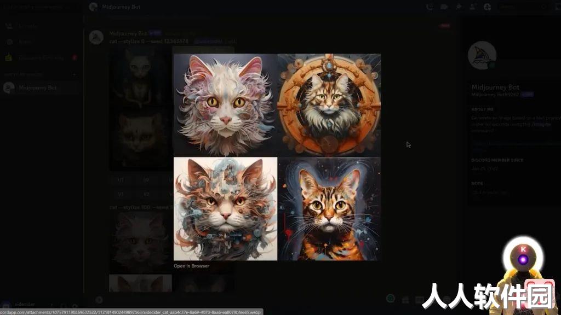Viewport: 561px width, 315px height.
Task: Open User Settings gear icon
Action: click(75, 306)
